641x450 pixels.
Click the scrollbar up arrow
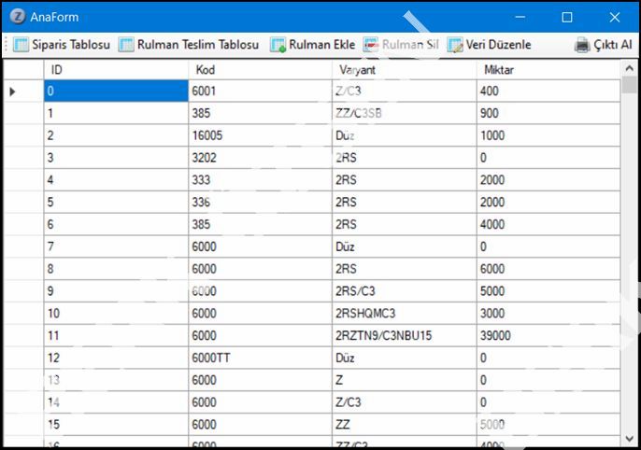629,68
